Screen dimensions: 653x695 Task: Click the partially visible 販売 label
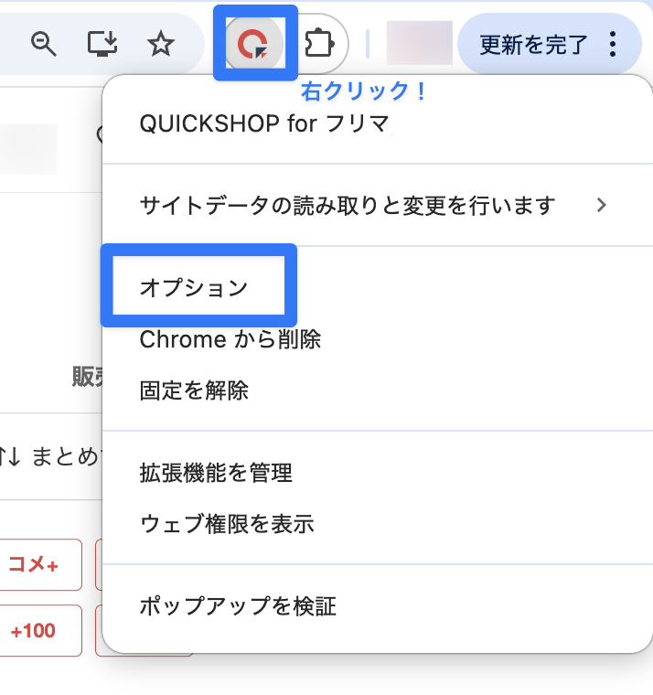pyautogui.click(x=86, y=377)
